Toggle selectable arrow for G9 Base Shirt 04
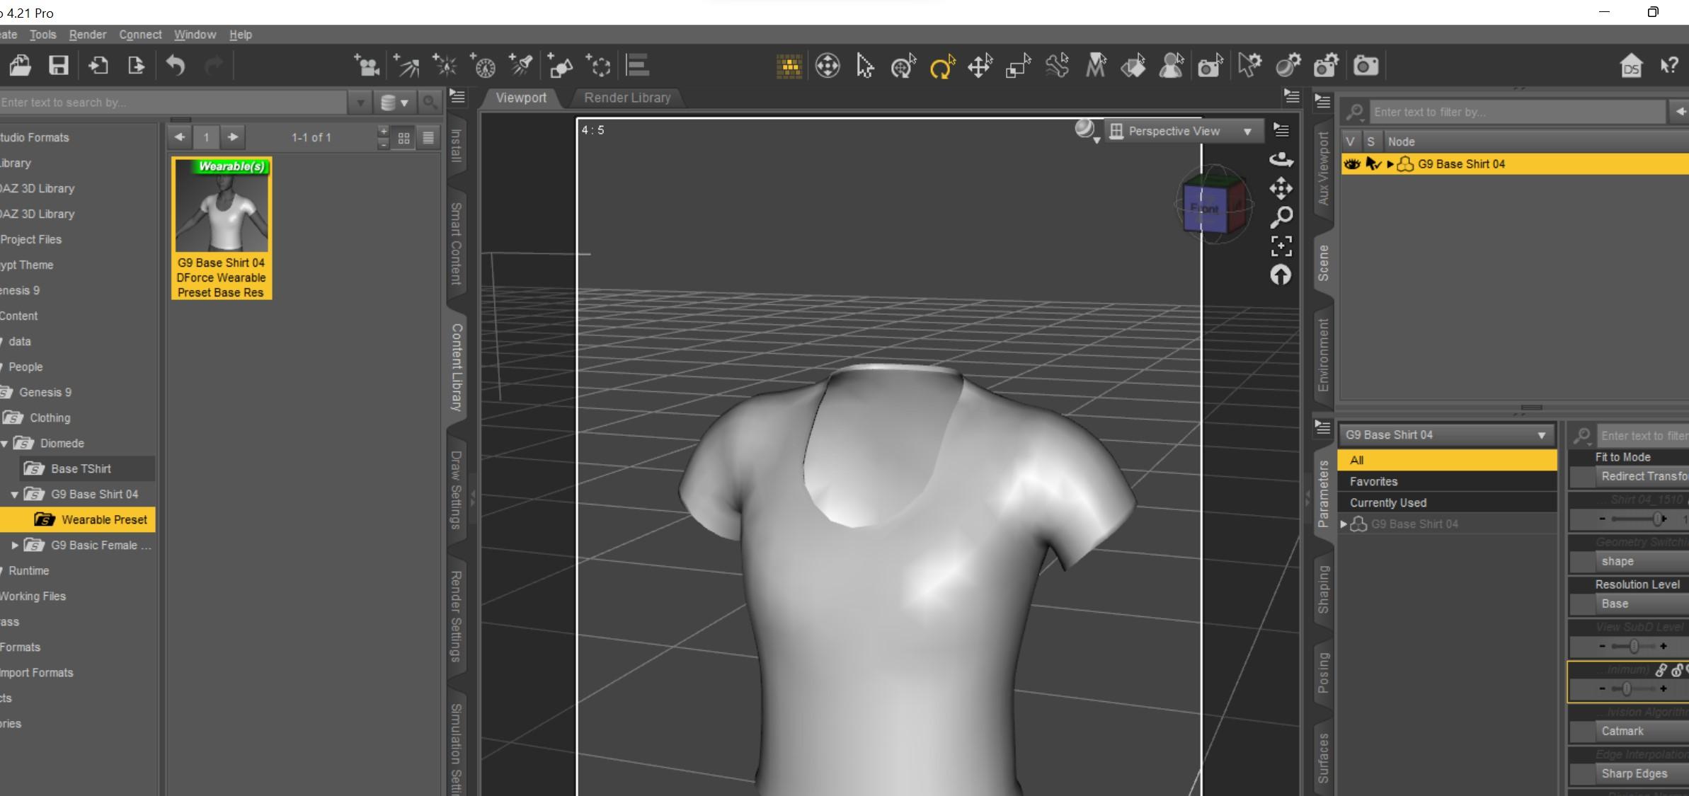This screenshot has height=796, width=1689. tap(1373, 164)
